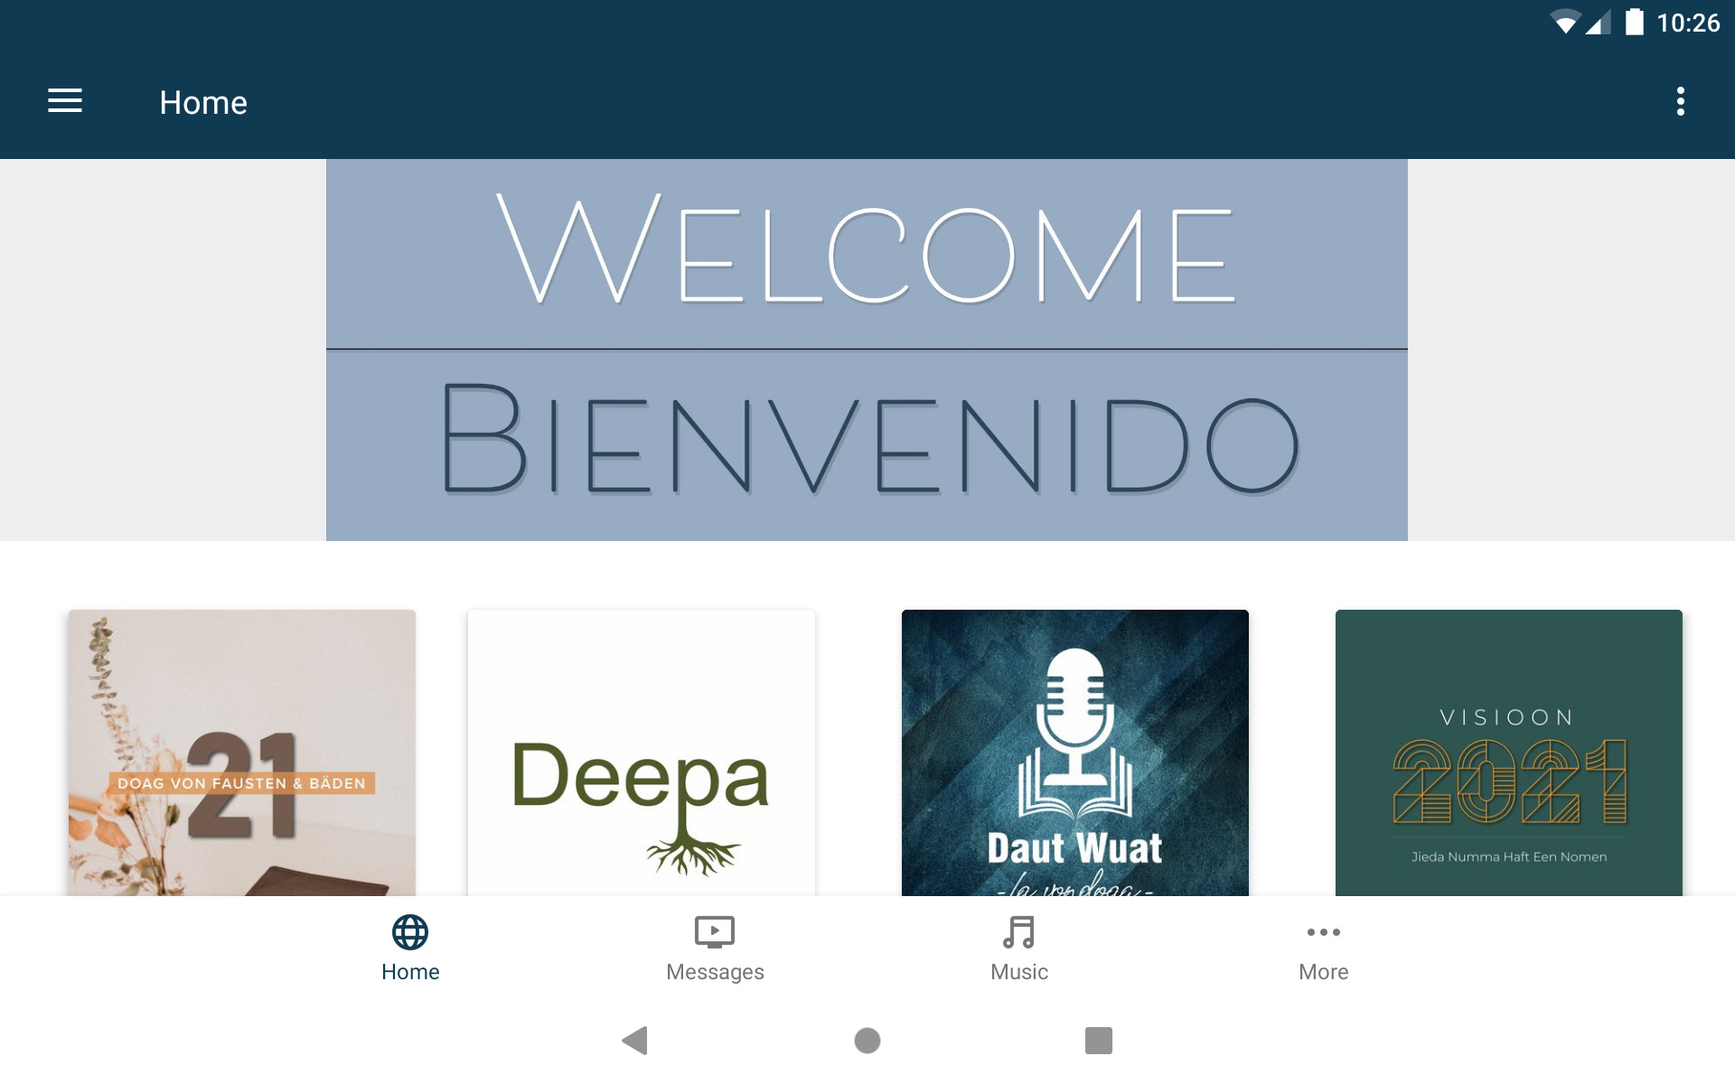The width and height of the screenshot is (1735, 1084).
Task: Open the 21 Doag von Fausten & Bäden card
Action: 242,752
